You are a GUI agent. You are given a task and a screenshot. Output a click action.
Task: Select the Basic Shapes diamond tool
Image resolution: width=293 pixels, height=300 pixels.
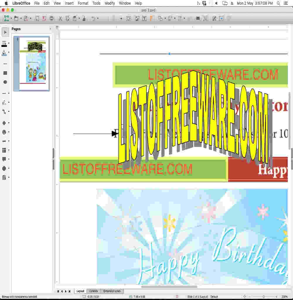tap(4, 123)
